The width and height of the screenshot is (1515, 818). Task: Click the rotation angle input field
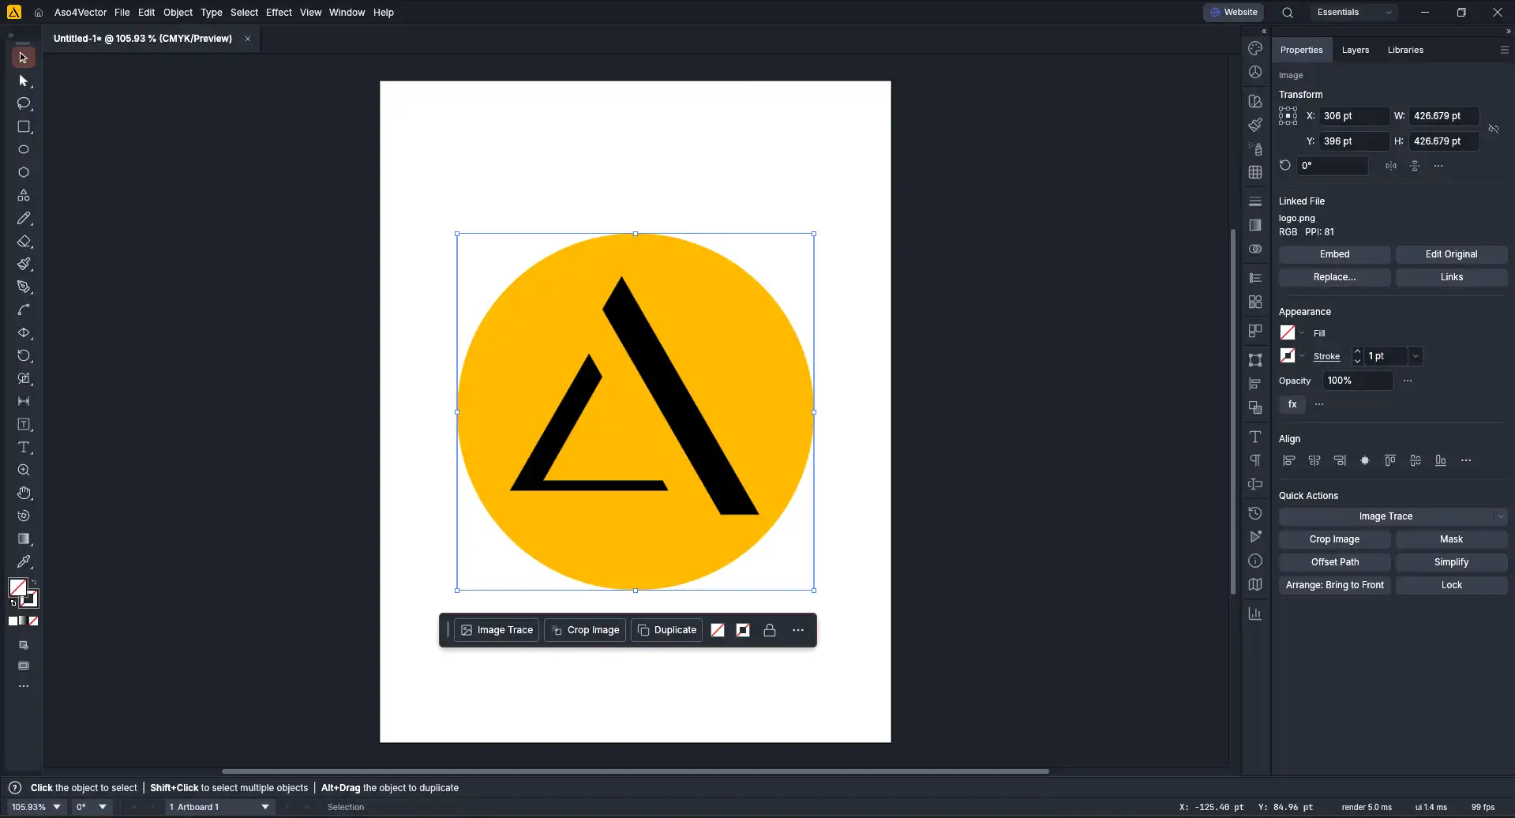pos(1333,166)
